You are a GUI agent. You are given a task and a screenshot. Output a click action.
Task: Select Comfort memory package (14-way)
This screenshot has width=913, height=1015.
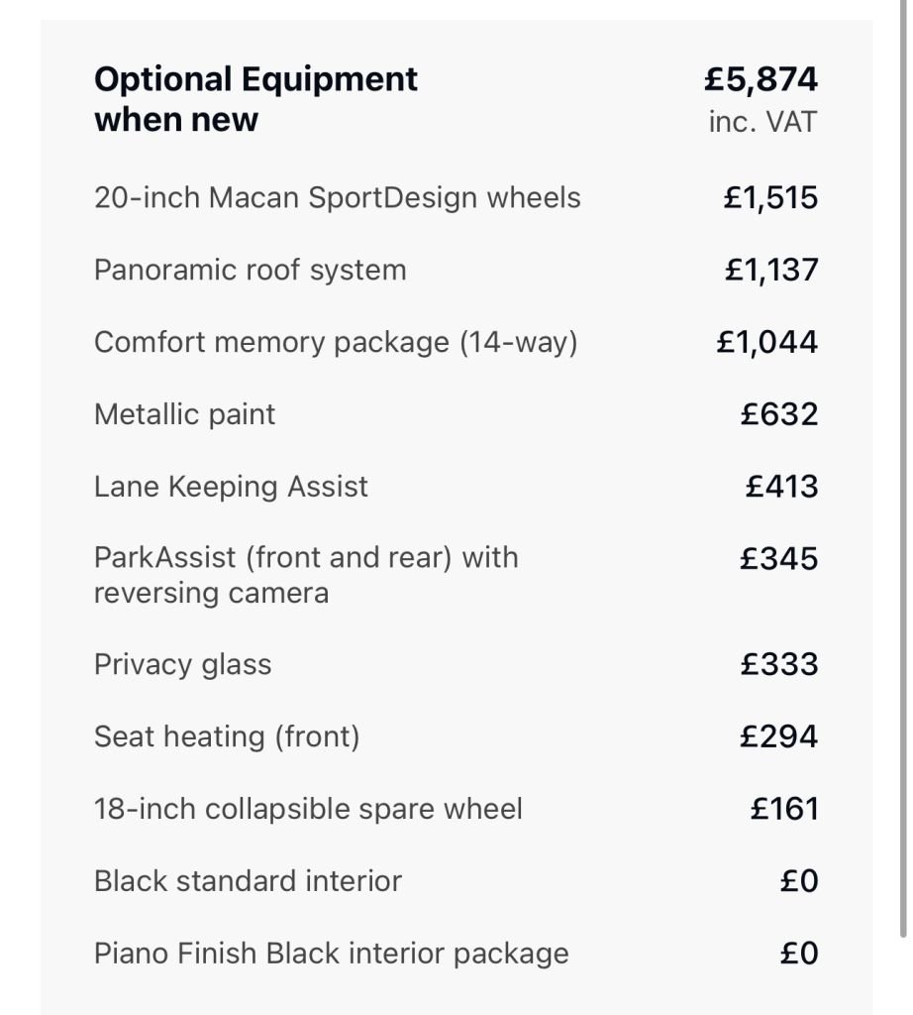pyautogui.click(x=335, y=342)
